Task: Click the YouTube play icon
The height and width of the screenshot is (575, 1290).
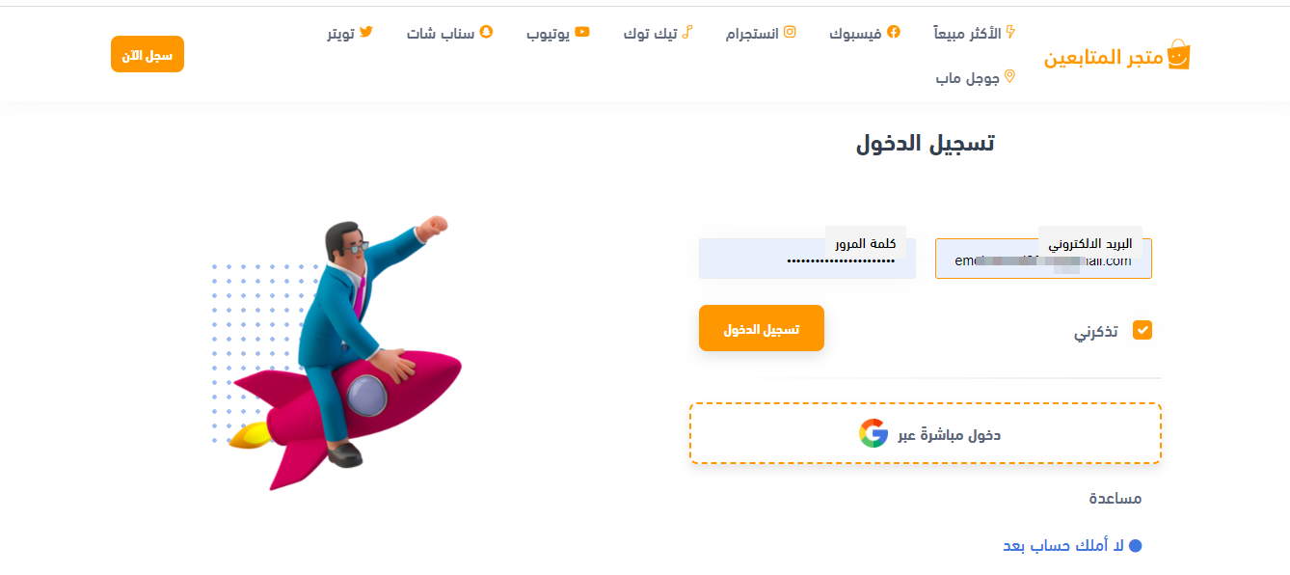Action: [582, 32]
